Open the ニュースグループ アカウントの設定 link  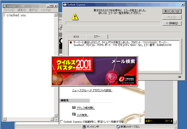[92, 91]
